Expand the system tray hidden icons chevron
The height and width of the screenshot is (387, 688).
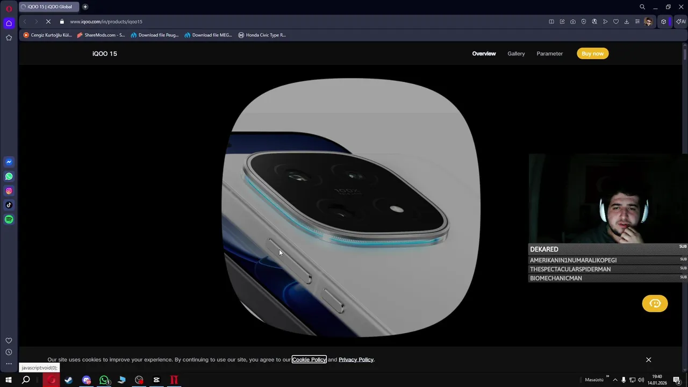point(615,380)
